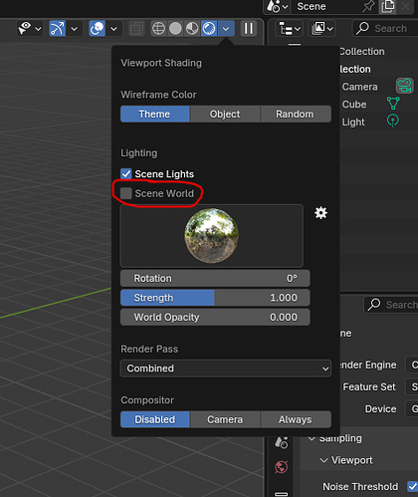
Task: Open the view layer image icon dropdown
Action: [321, 29]
